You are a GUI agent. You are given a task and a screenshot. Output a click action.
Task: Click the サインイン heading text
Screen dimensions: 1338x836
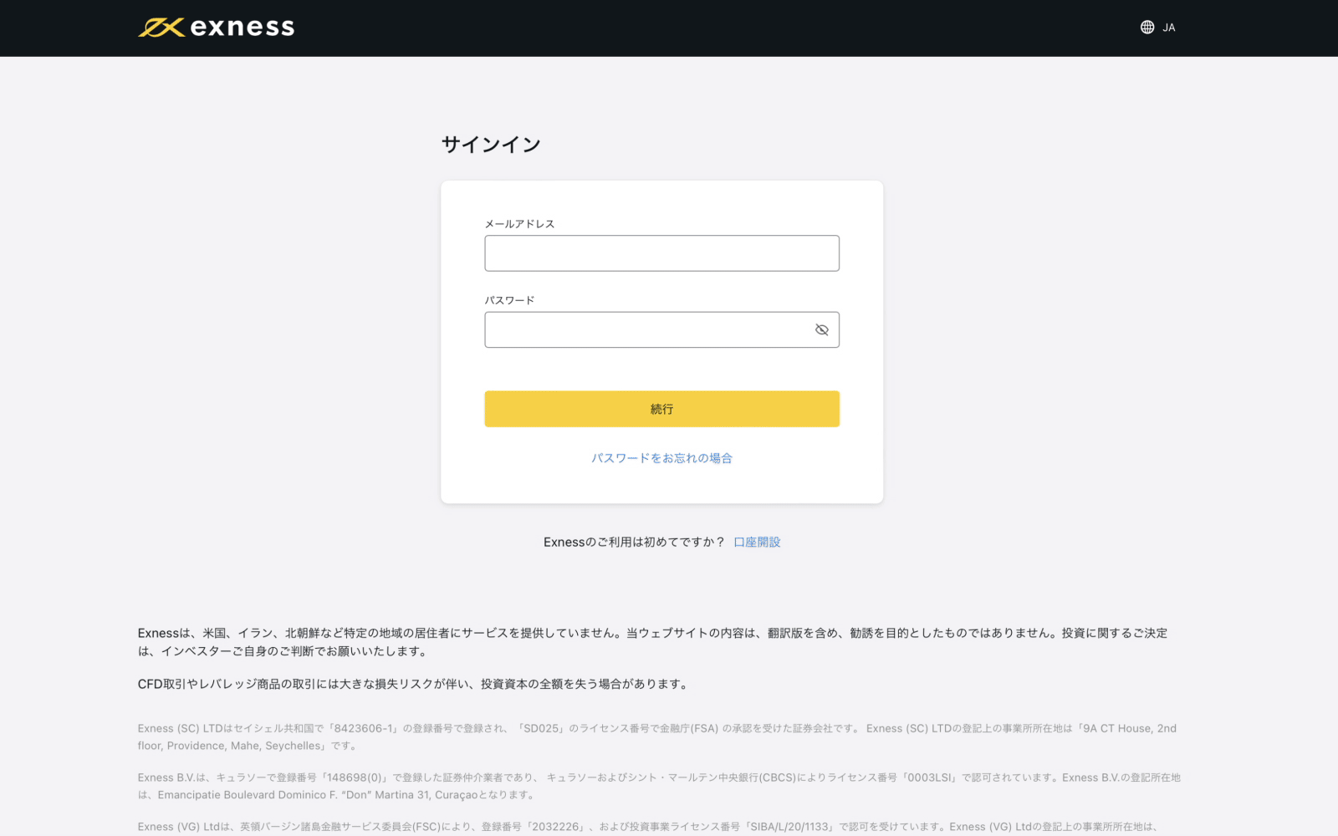(491, 145)
